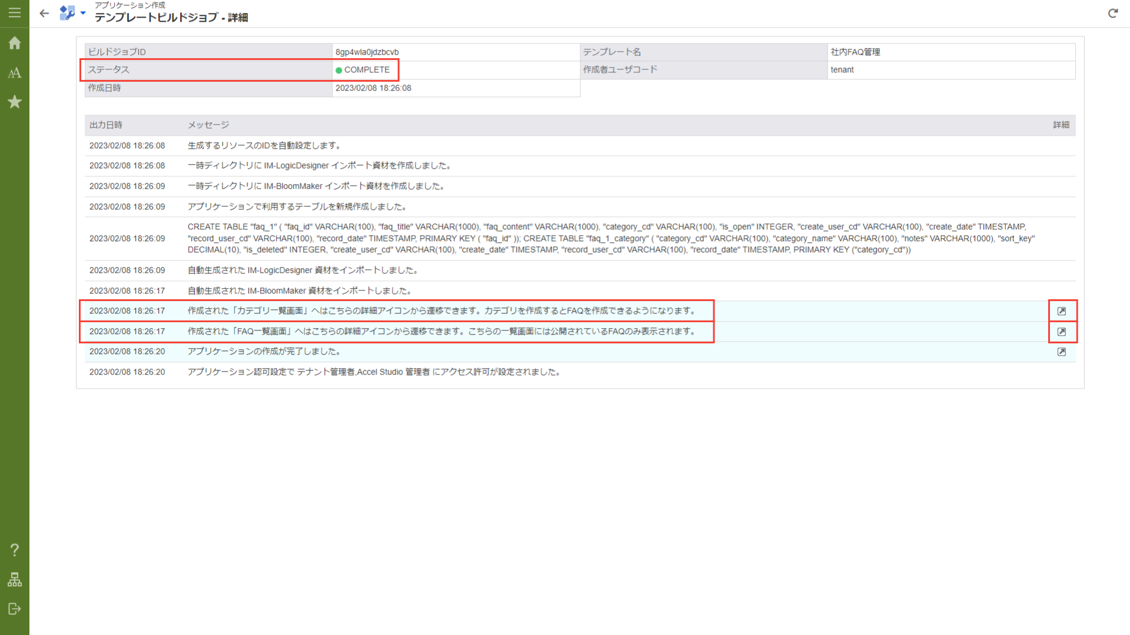Image resolution: width=1130 pixels, height=635 pixels.
Task: Click the creator user code tenant
Action: pyautogui.click(x=842, y=69)
